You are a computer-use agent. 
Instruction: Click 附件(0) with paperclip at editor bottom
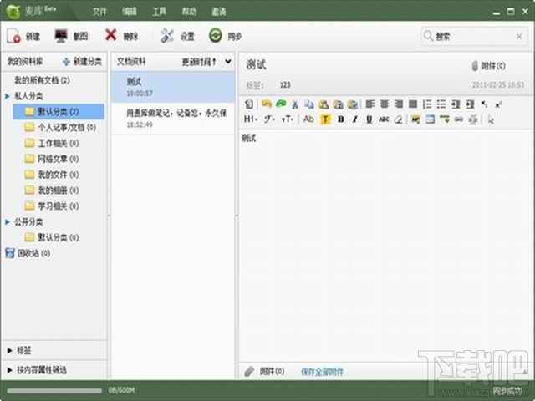[265, 371]
